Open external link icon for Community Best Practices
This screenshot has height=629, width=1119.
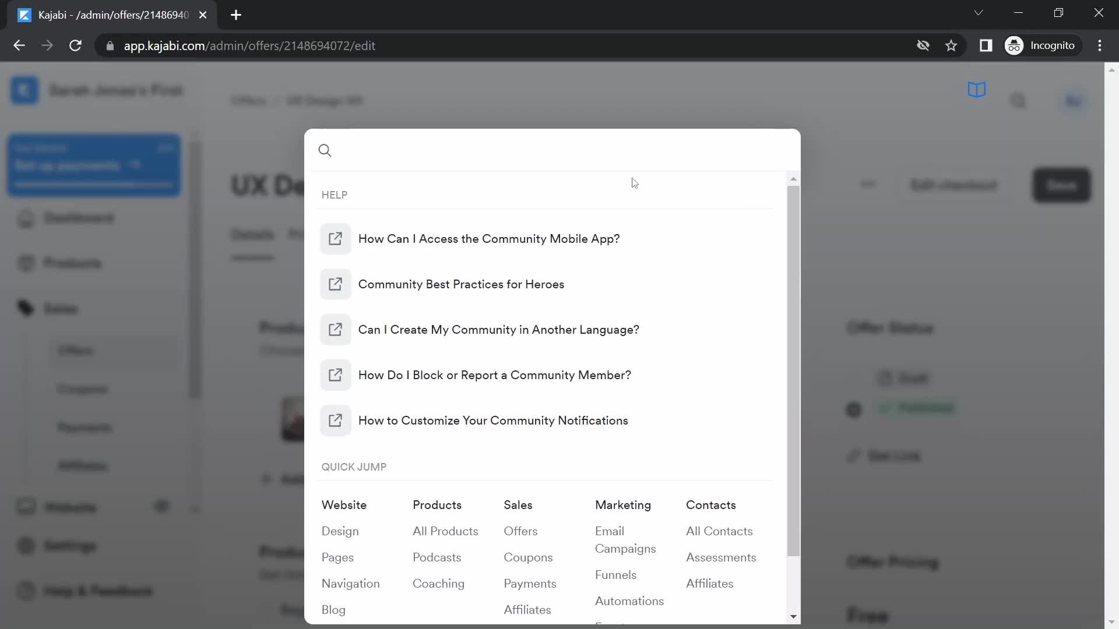point(335,284)
